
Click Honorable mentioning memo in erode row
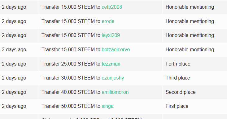(190, 21)
